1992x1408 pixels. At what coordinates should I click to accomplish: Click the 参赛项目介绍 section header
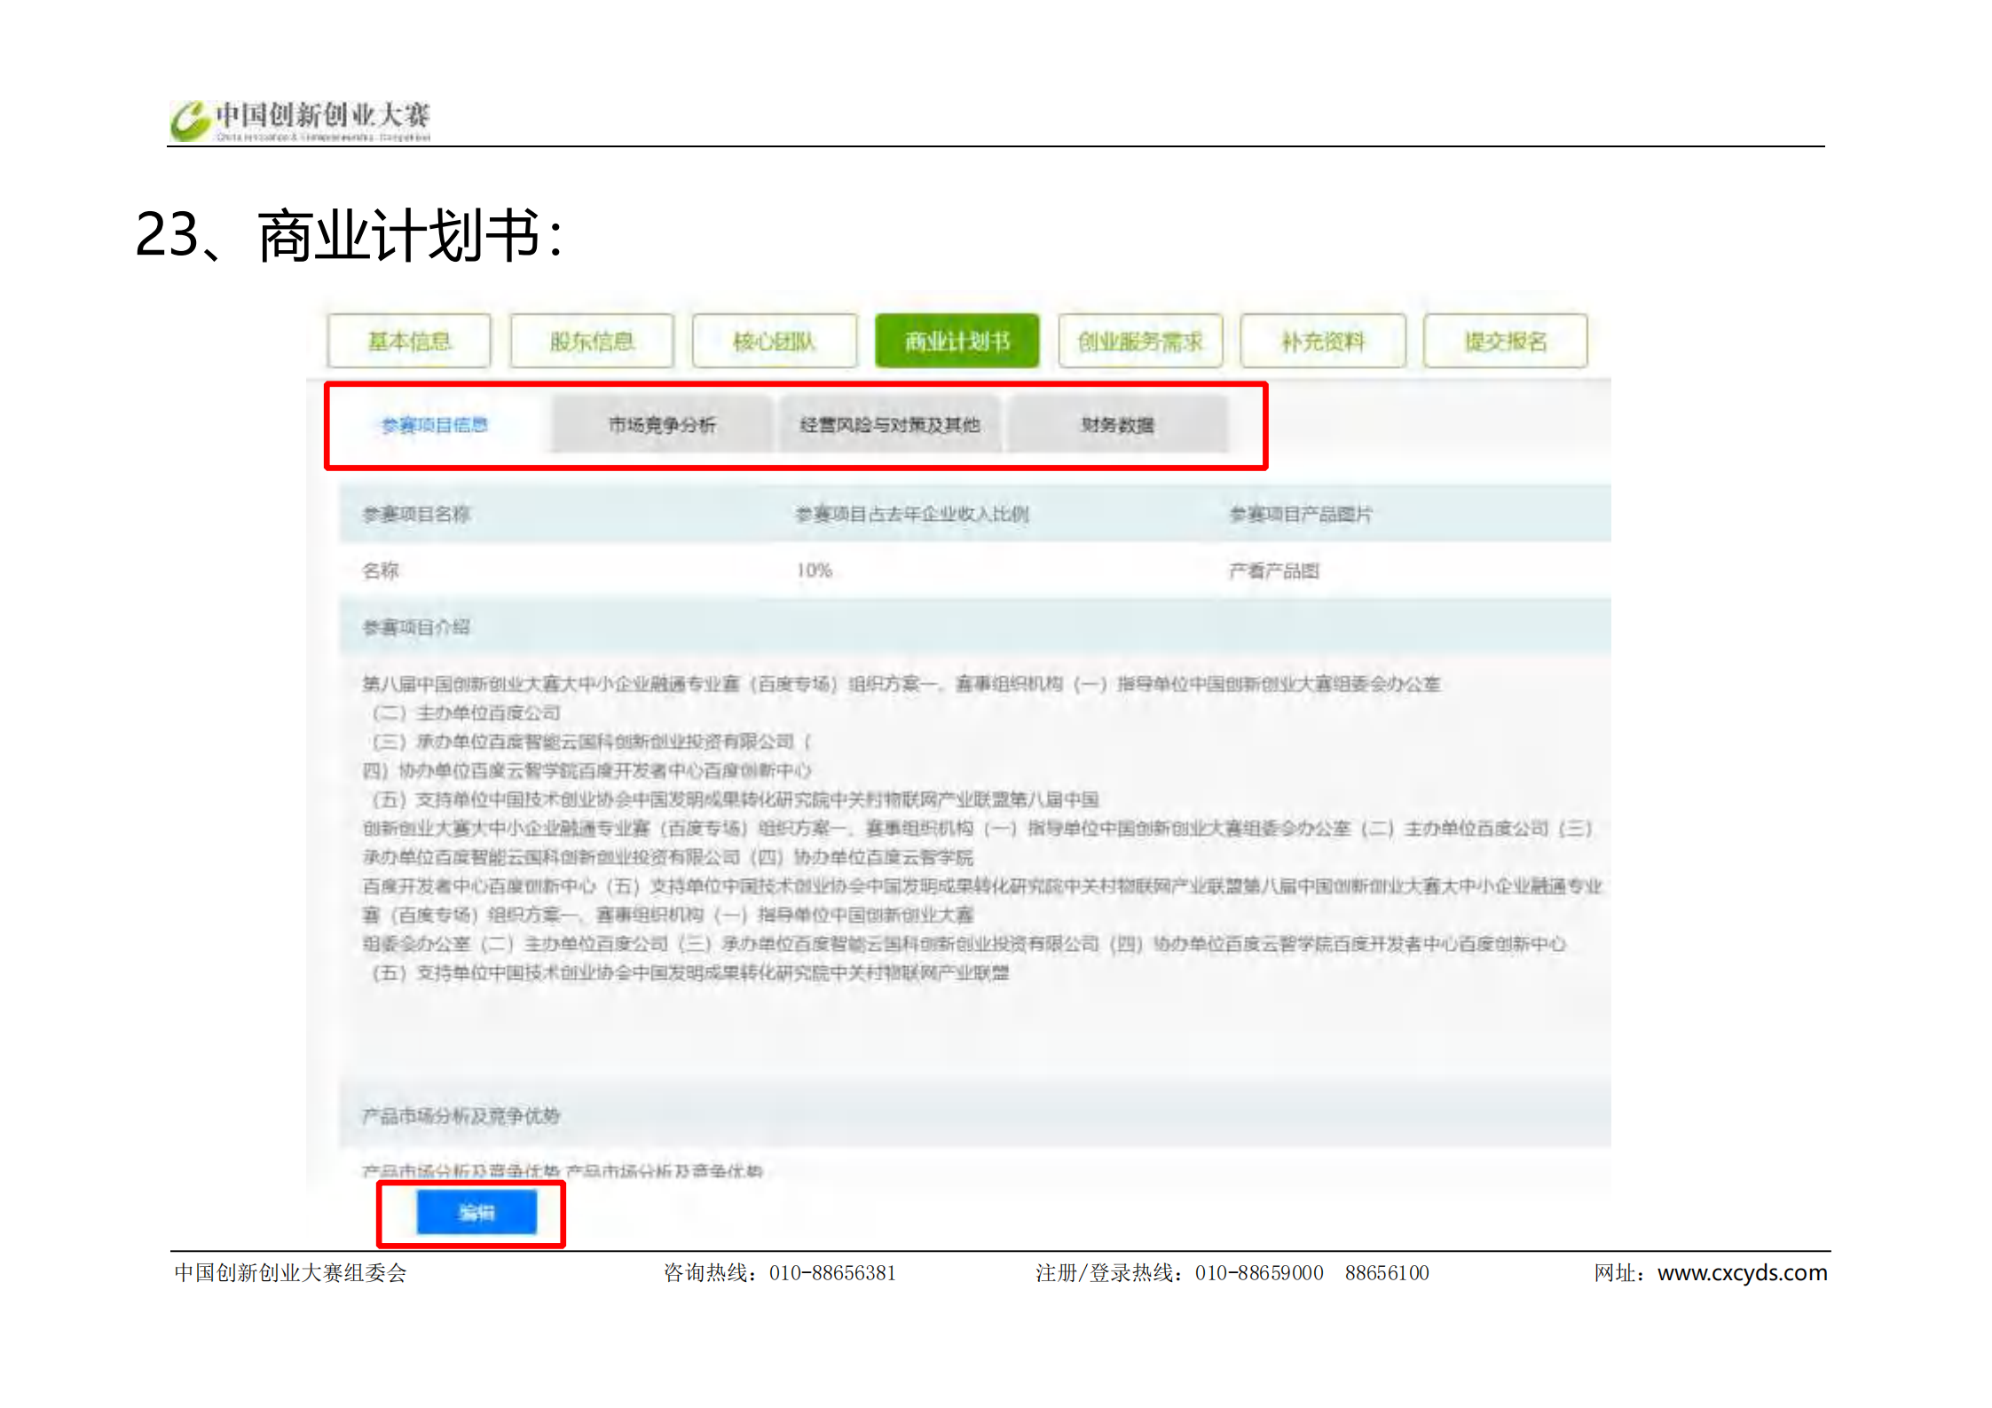pos(416,627)
